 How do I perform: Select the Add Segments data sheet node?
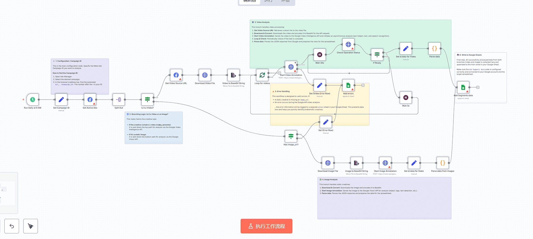click(463, 87)
